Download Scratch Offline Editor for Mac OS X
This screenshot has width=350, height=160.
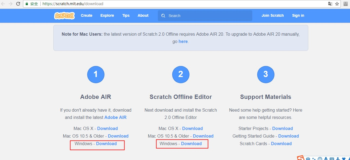(192, 128)
